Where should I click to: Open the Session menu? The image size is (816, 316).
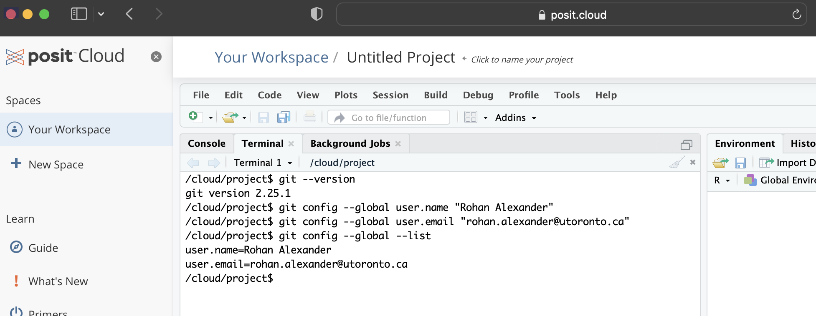(390, 95)
